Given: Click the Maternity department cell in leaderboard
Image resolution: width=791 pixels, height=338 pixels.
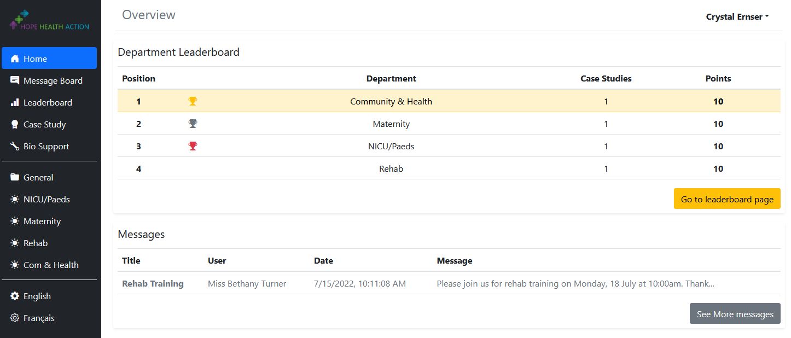Looking at the screenshot, I should (391, 124).
